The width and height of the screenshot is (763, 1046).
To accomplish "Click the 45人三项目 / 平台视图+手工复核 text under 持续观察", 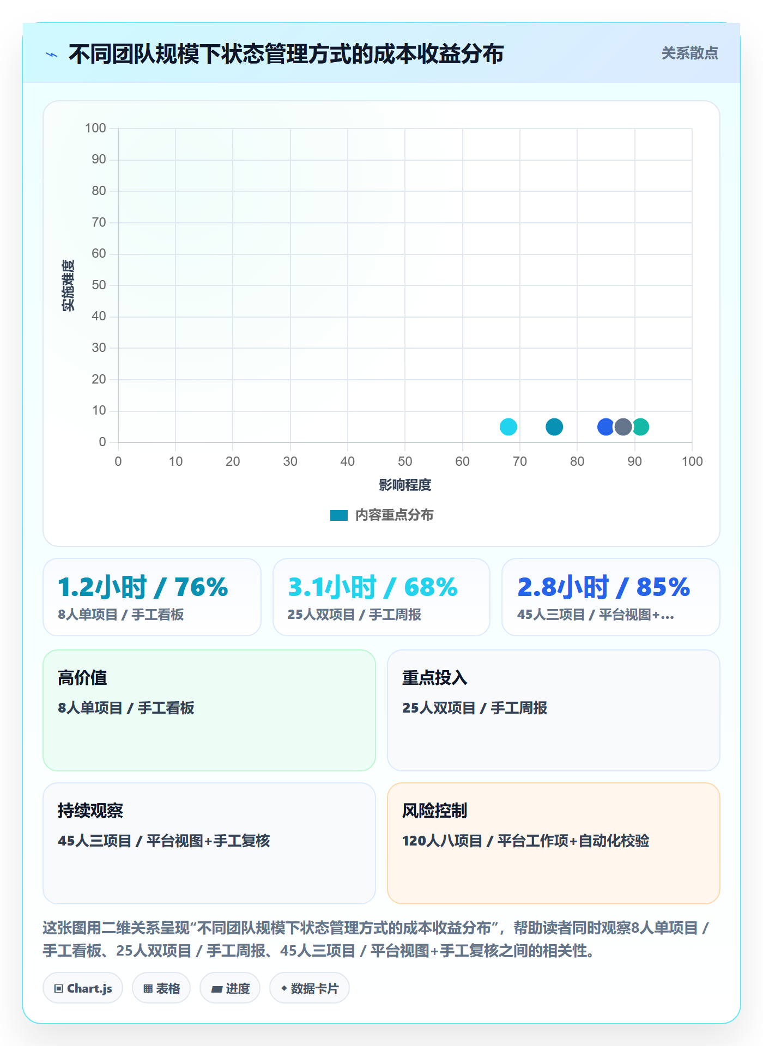I will click(x=164, y=841).
